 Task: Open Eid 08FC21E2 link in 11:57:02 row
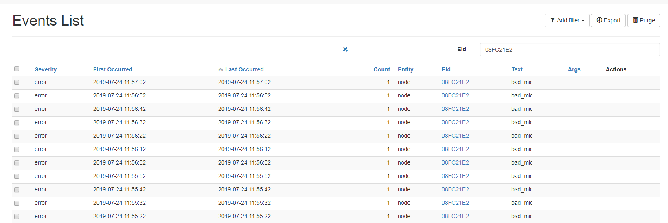tap(455, 82)
